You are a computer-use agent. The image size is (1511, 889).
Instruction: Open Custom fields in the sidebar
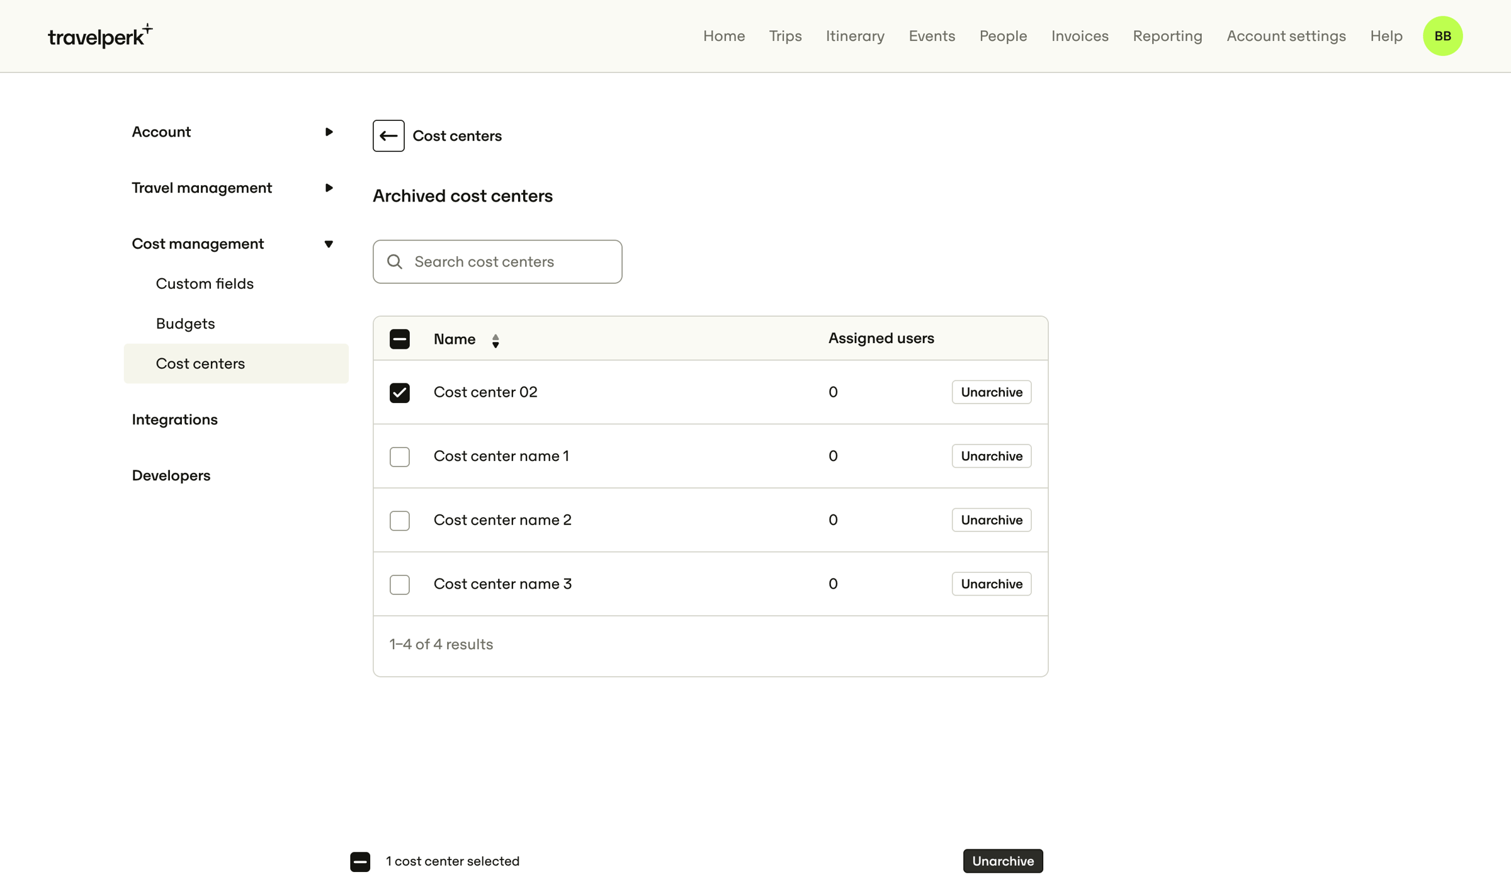[x=205, y=284]
